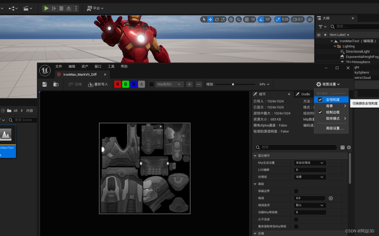Open the 资产 menu in texture editor

click(85, 66)
